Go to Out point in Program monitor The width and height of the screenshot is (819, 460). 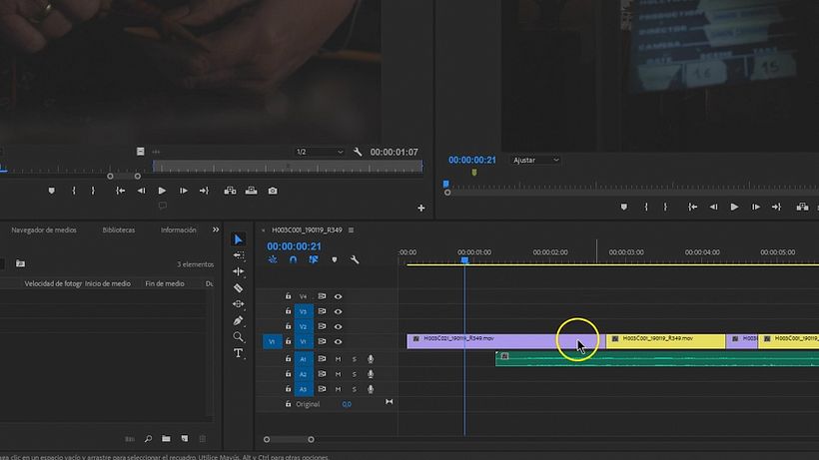point(777,208)
